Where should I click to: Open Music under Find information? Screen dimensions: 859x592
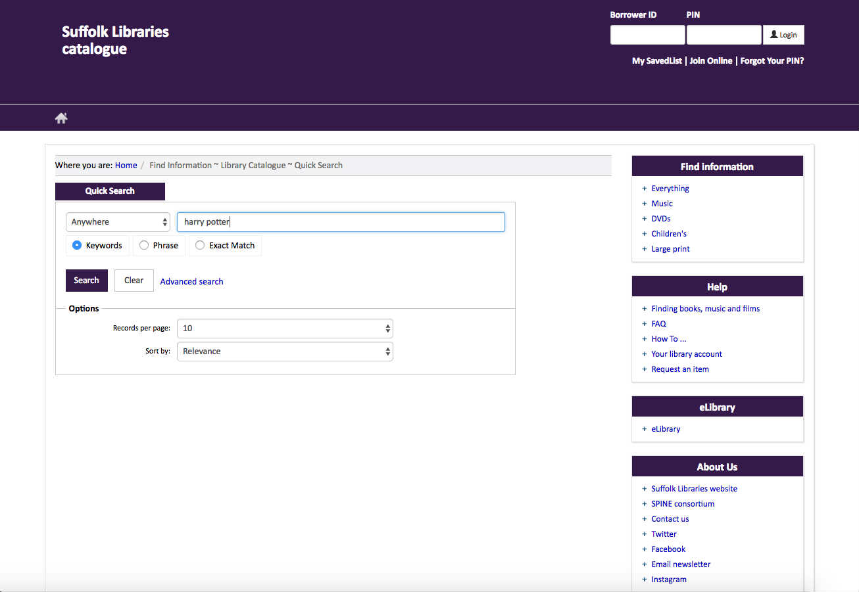coord(662,204)
